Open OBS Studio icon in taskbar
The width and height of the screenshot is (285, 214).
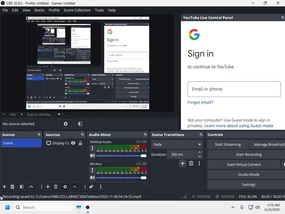coord(88,207)
